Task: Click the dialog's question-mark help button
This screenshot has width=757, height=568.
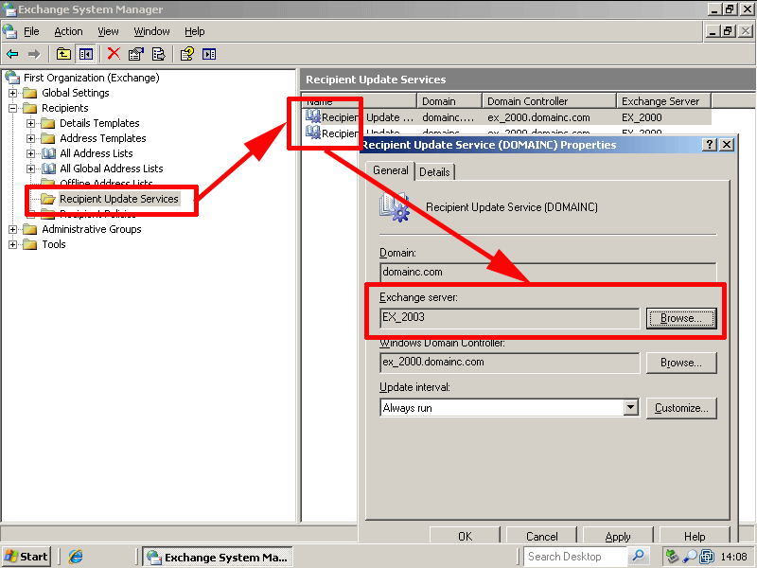Action: tap(709, 145)
